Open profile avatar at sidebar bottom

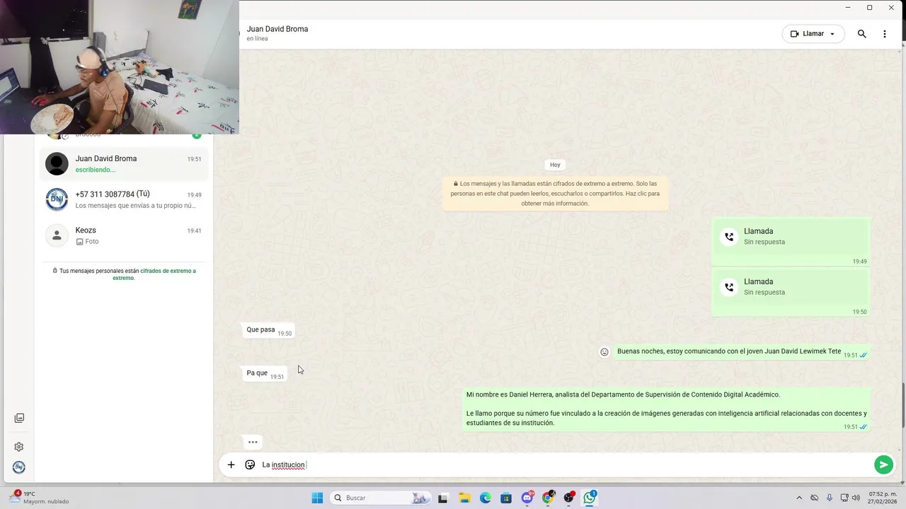tap(19, 467)
